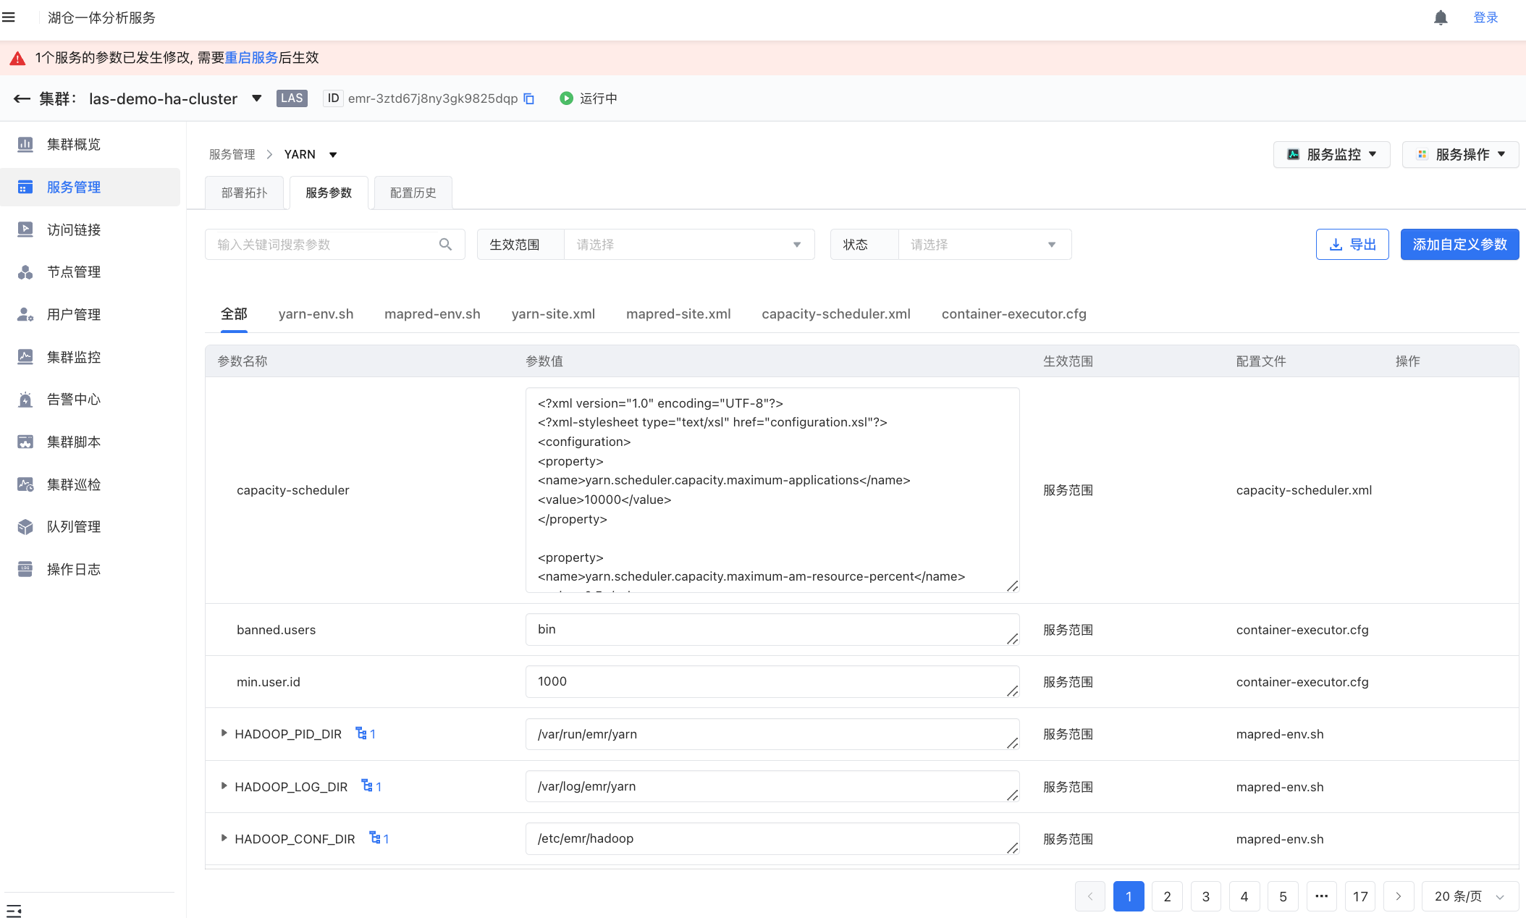Collapse sidebar with bottom-left icon
1526x918 pixels.
(14, 911)
